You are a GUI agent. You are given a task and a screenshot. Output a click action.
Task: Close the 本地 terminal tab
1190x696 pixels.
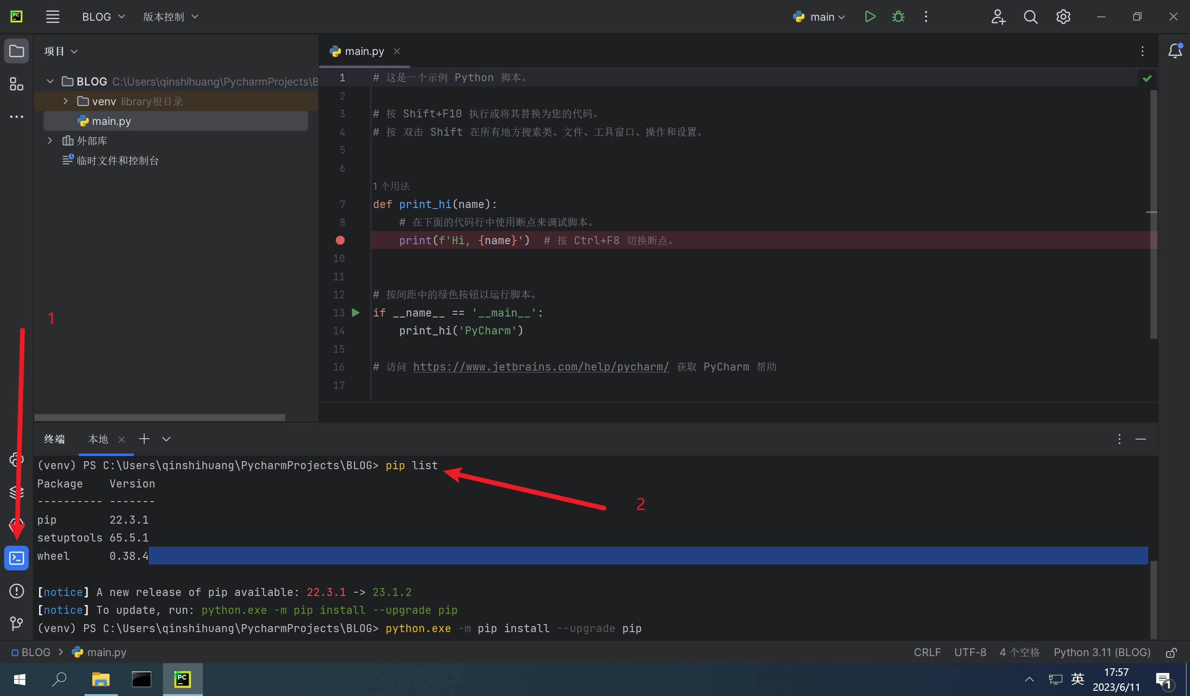coord(121,439)
